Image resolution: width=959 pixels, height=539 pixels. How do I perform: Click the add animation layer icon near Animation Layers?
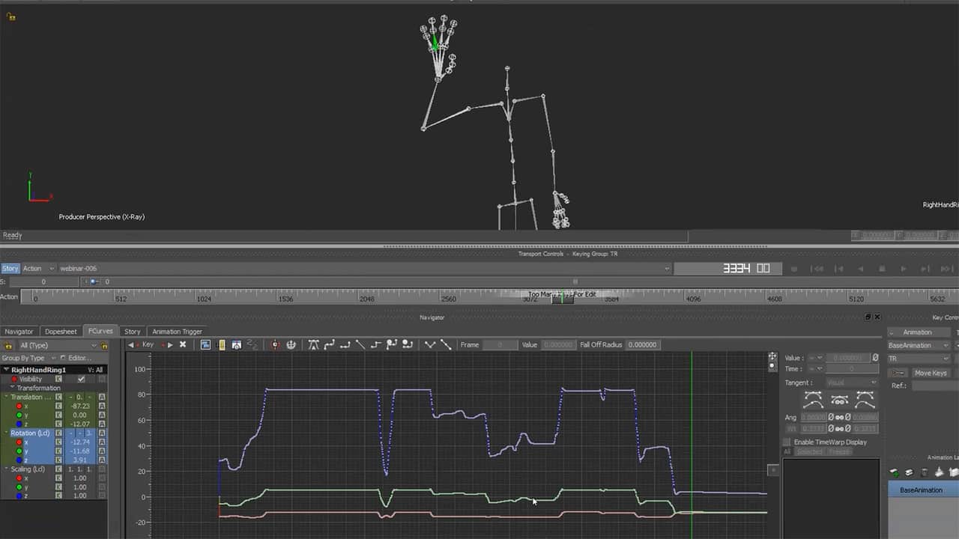(894, 472)
